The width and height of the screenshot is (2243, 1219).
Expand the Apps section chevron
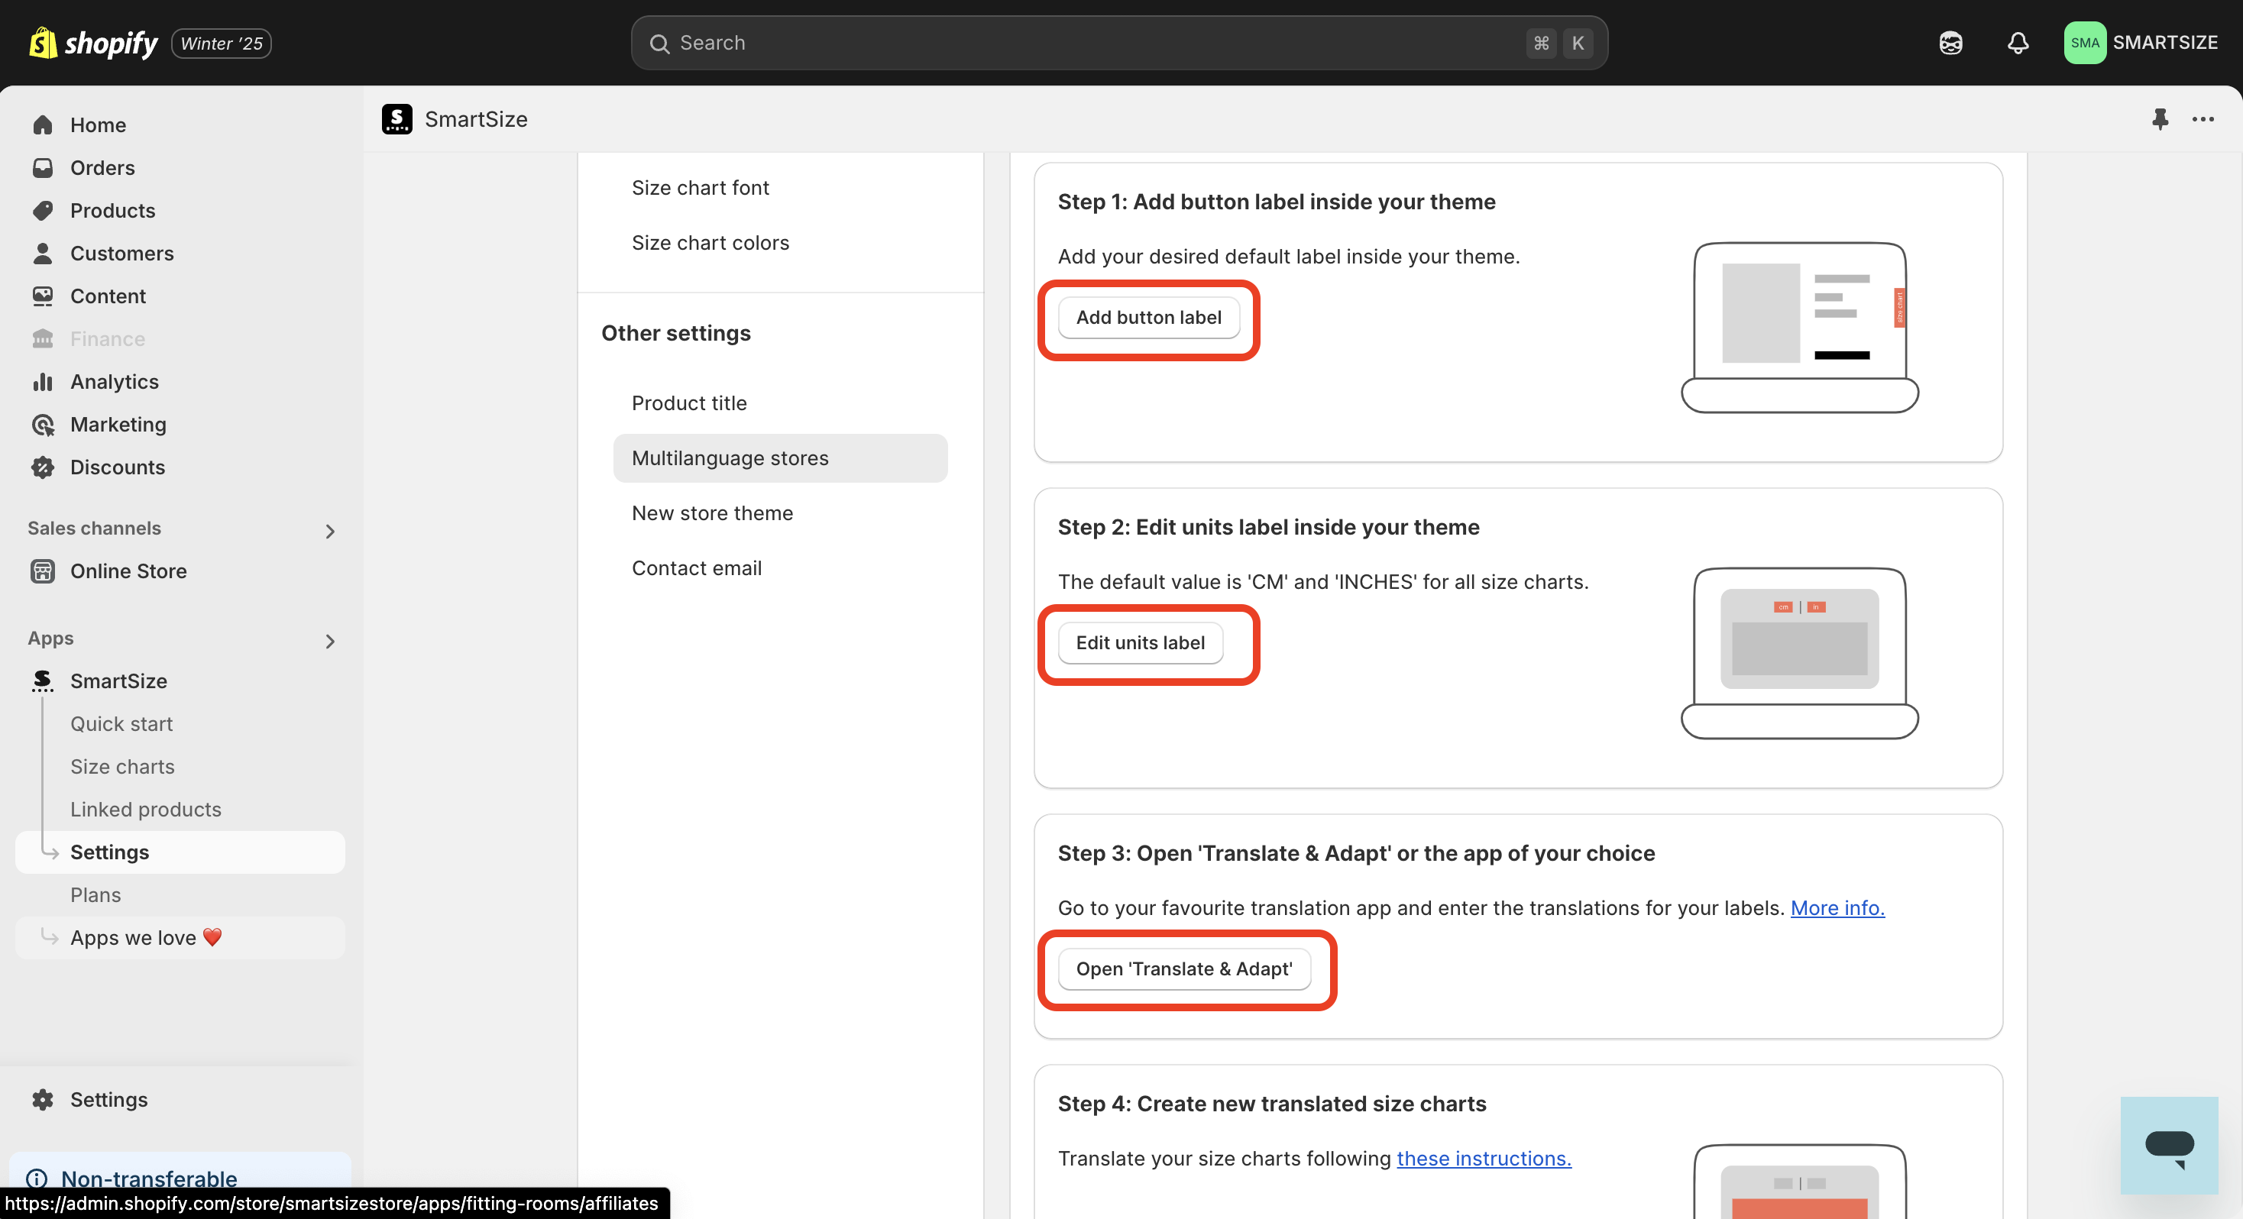click(x=330, y=641)
